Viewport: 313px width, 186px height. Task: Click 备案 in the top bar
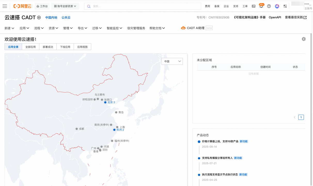tap(217, 6)
